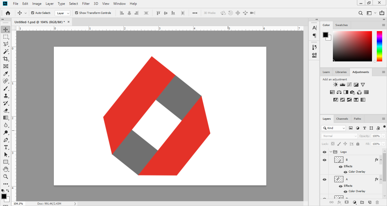This screenshot has height=206, width=387.
Task: Open the Auto-Select Layer dropdown
Action: point(63,13)
